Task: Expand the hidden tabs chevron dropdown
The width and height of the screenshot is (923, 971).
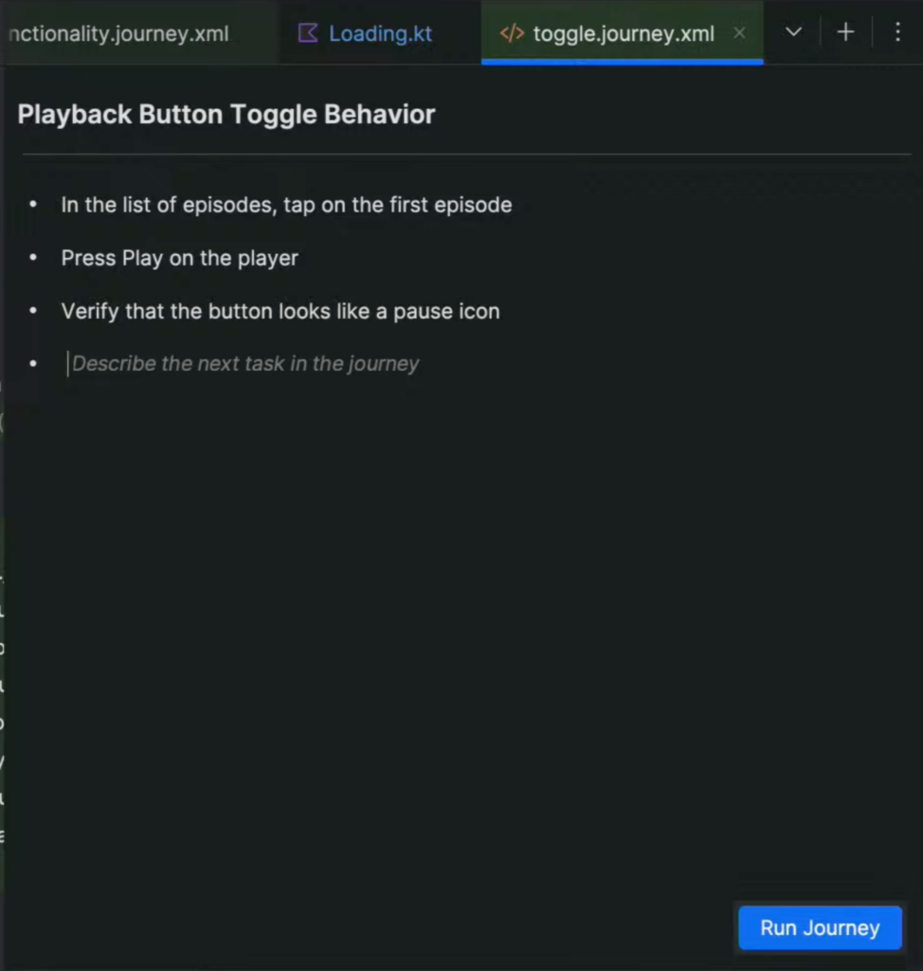Action: 794,33
